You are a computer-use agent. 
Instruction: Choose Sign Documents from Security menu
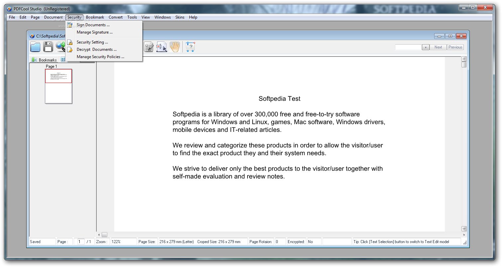click(104, 25)
